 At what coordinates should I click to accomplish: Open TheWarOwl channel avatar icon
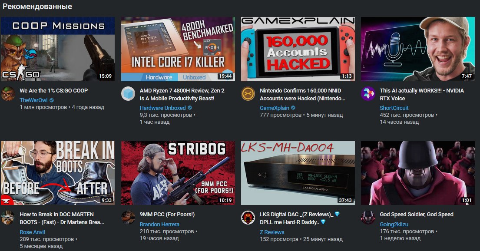8,94
